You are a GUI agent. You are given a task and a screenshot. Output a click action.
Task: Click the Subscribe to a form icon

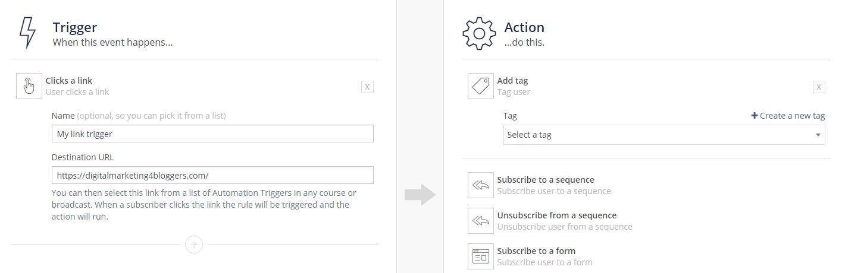pyautogui.click(x=480, y=256)
